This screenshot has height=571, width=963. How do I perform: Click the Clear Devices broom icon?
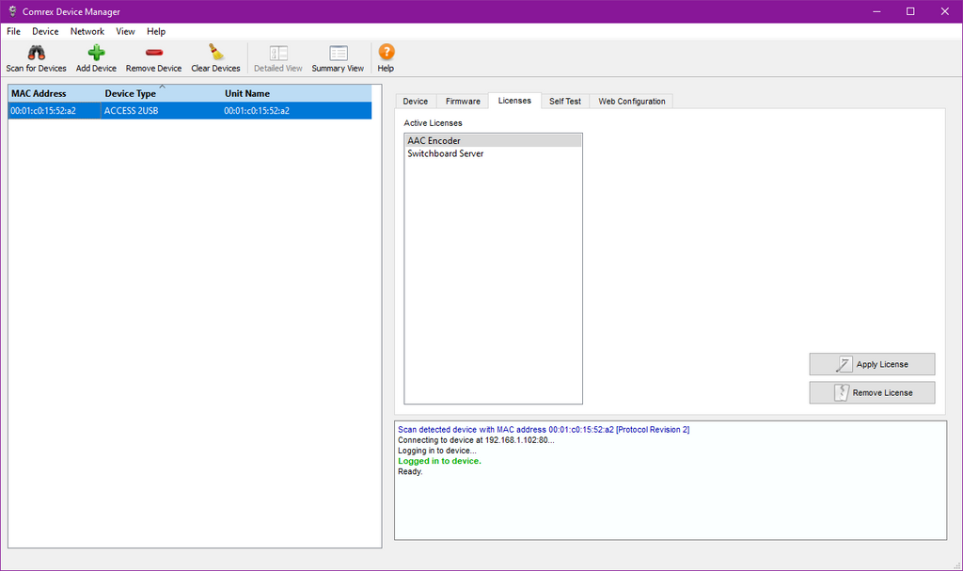coord(215,52)
